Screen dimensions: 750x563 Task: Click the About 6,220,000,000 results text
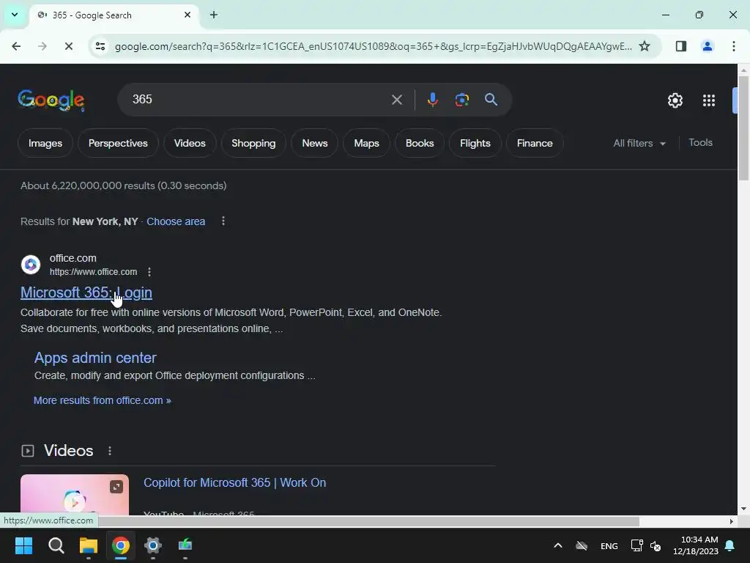pyautogui.click(x=123, y=185)
